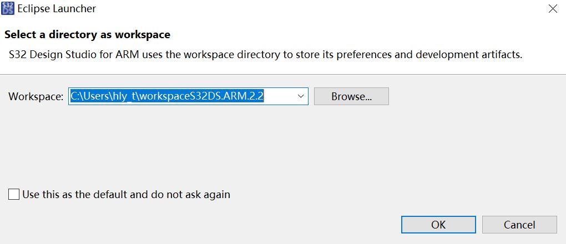Click the "Eclipse Launcher" window title text
This screenshot has width=566, height=244.
tap(57, 9)
